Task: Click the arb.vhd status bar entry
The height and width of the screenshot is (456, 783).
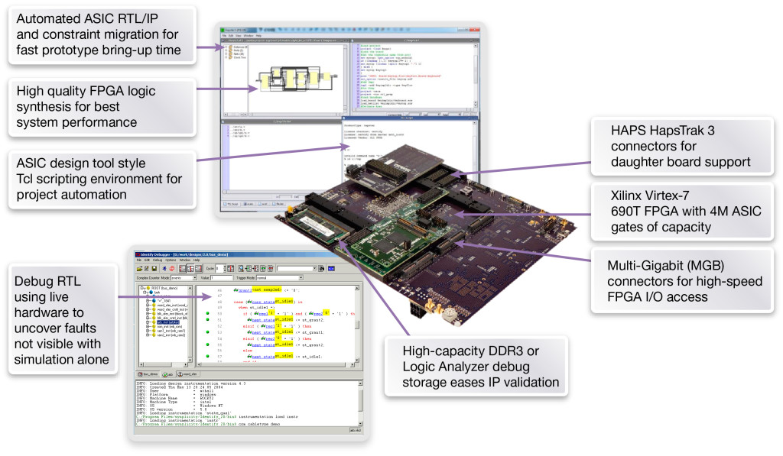Action: 356,430
